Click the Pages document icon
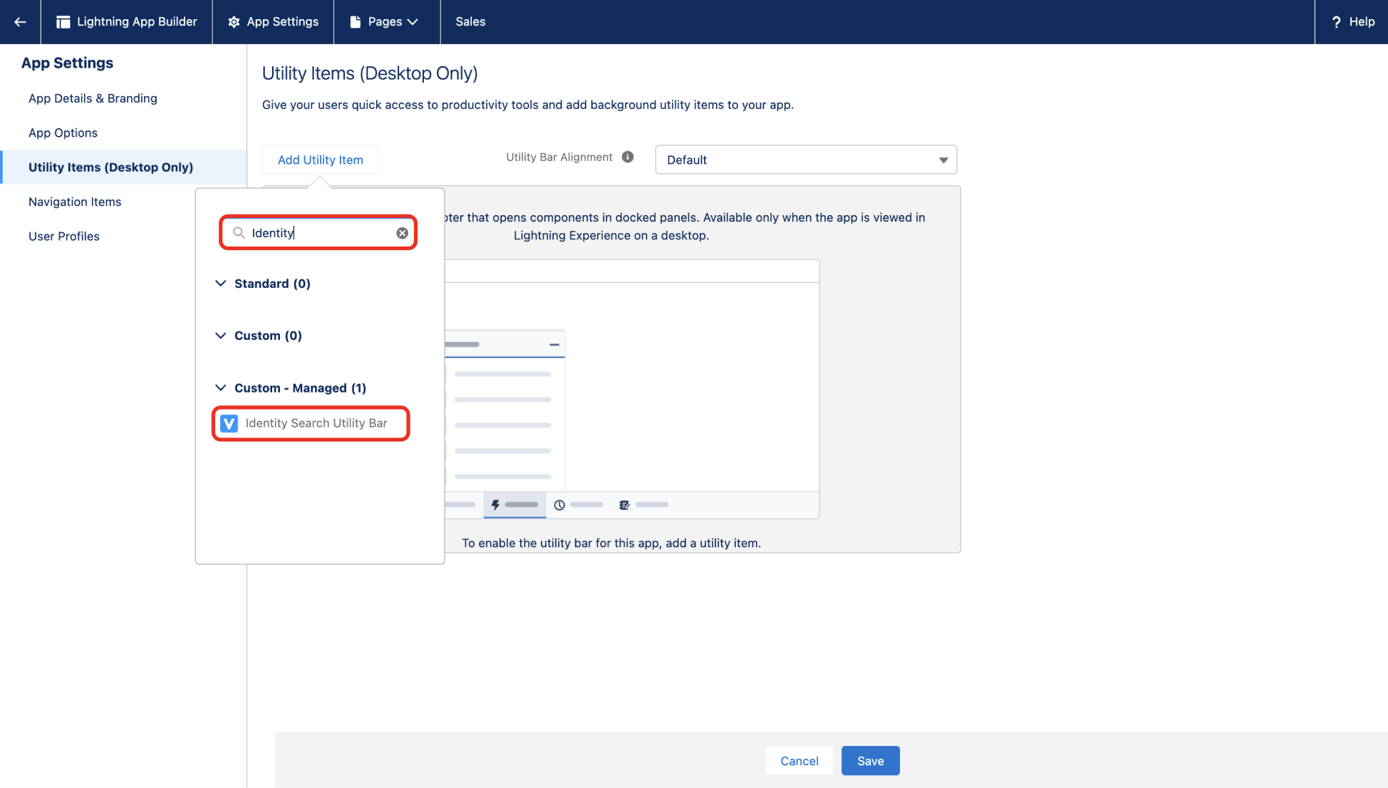Screen dimensions: 1388x788 (355, 22)
